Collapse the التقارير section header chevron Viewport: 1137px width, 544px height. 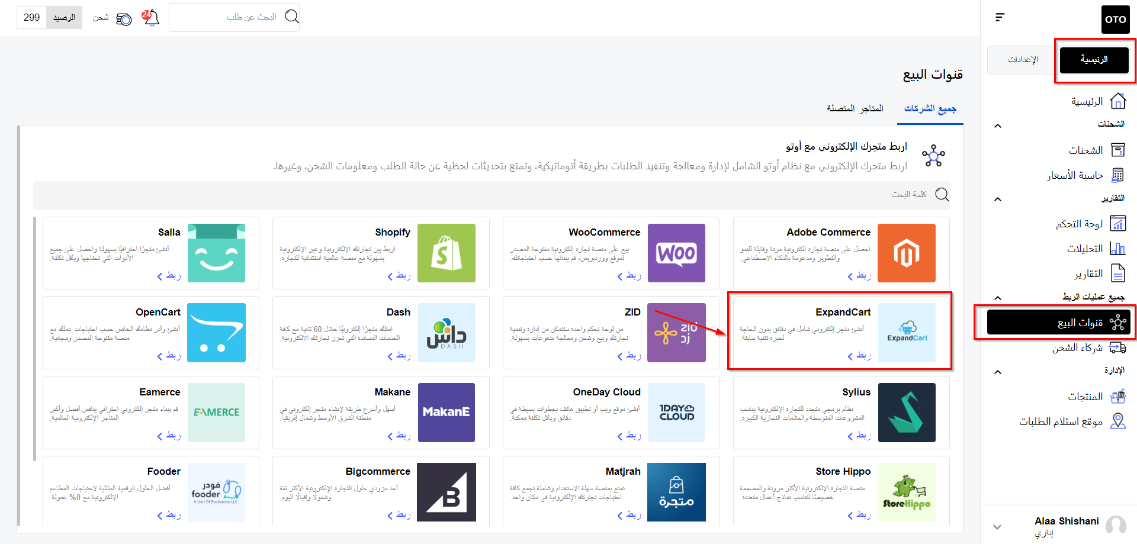click(x=998, y=199)
